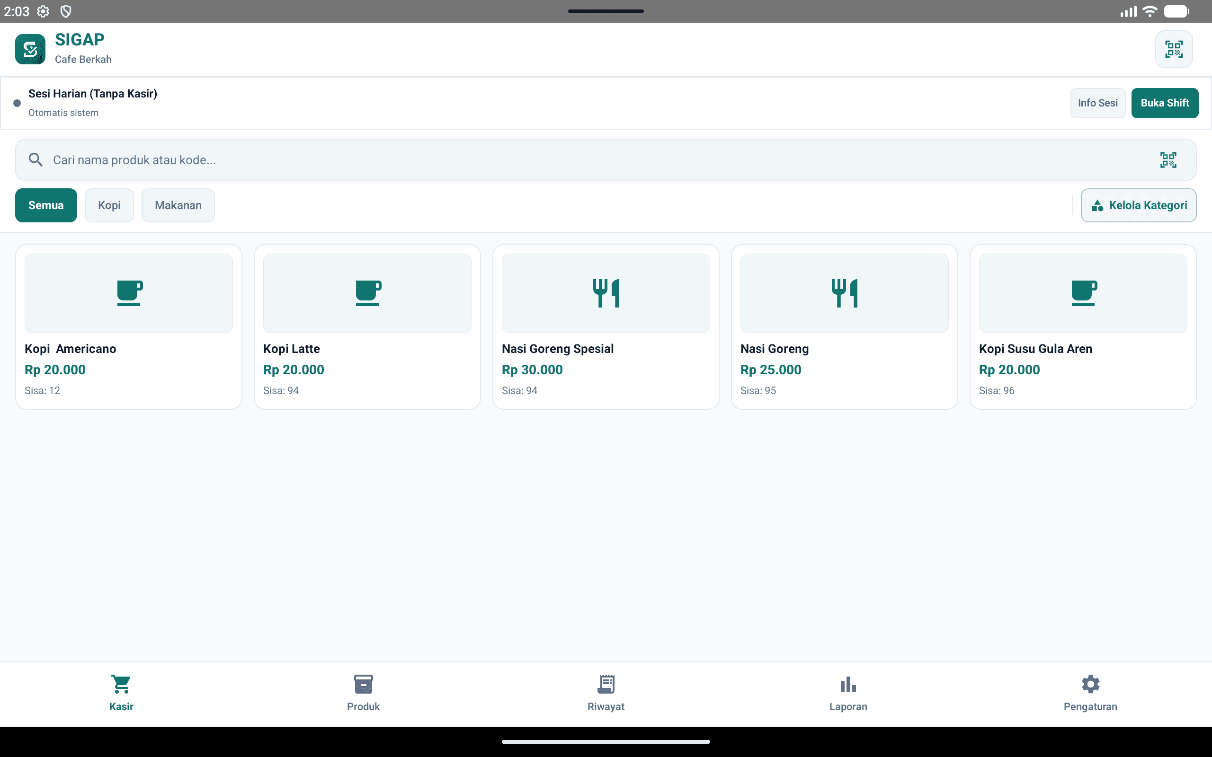Focus the product search field

click(x=606, y=160)
